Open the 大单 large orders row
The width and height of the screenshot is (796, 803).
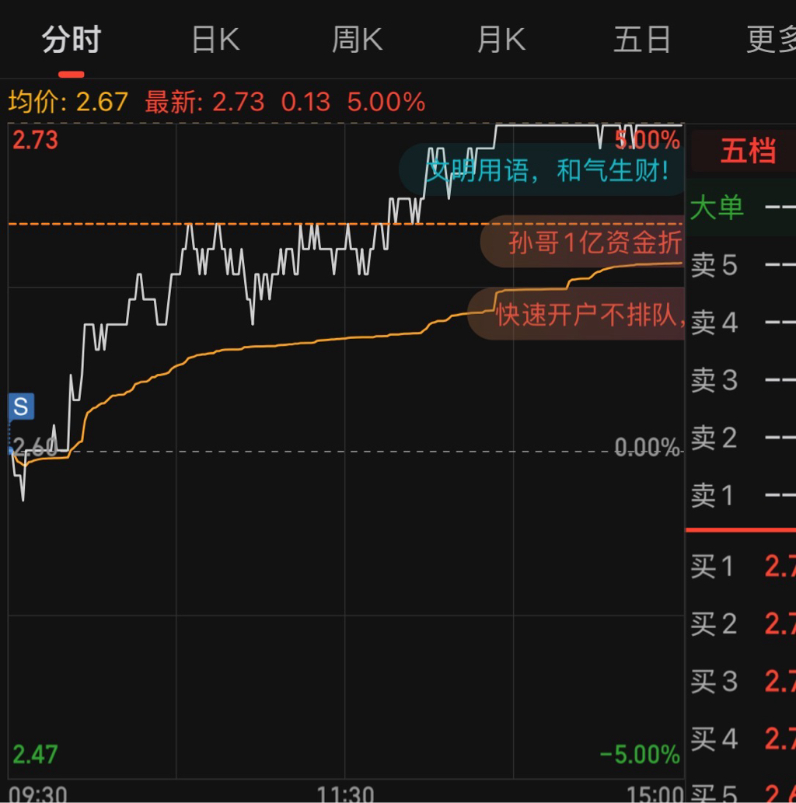tap(742, 208)
